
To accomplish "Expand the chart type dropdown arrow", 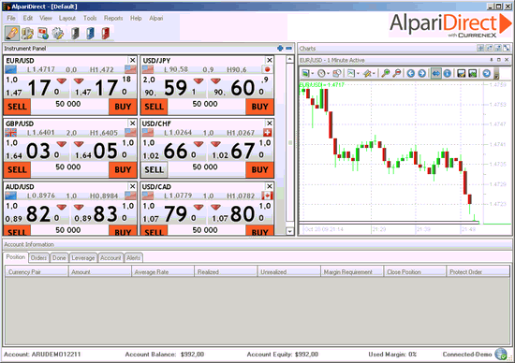I will [358, 74].
